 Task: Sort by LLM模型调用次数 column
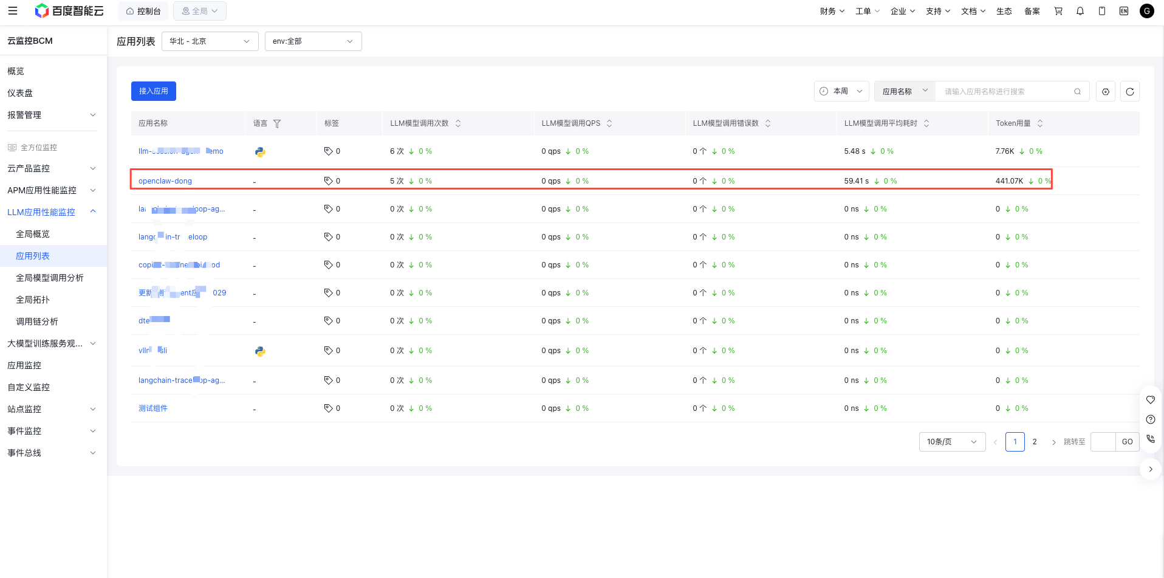[x=458, y=123]
